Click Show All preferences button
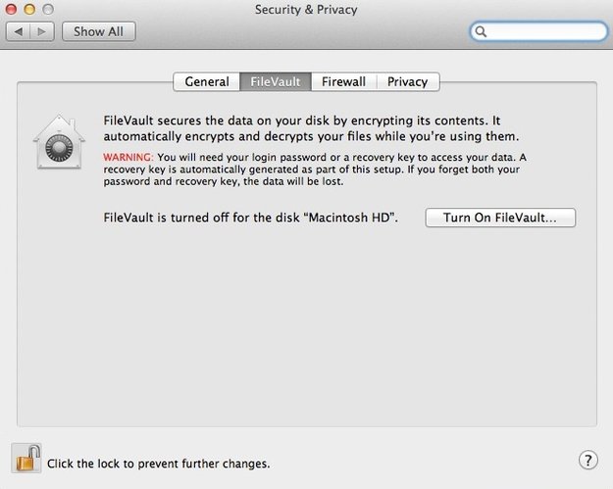This screenshot has height=489, width=613. point(98,31)
